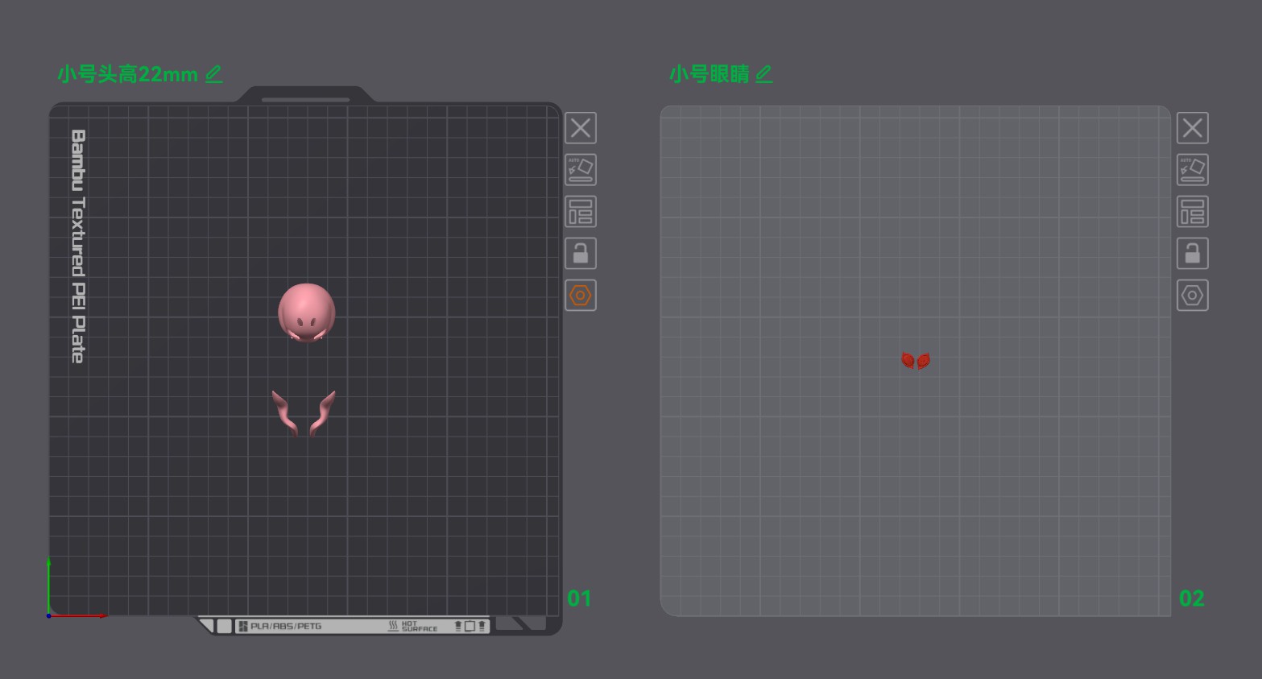Click the plate title 小号头高22mm
The image size is (1262, 679).
[x=128, y=74]
